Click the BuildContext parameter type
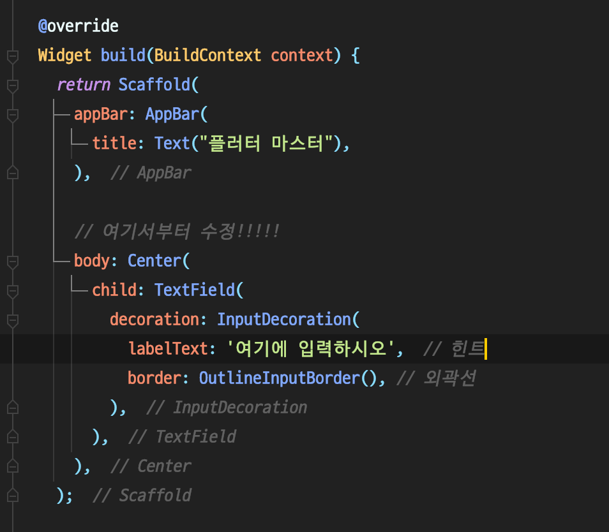 tap(208, 55)
